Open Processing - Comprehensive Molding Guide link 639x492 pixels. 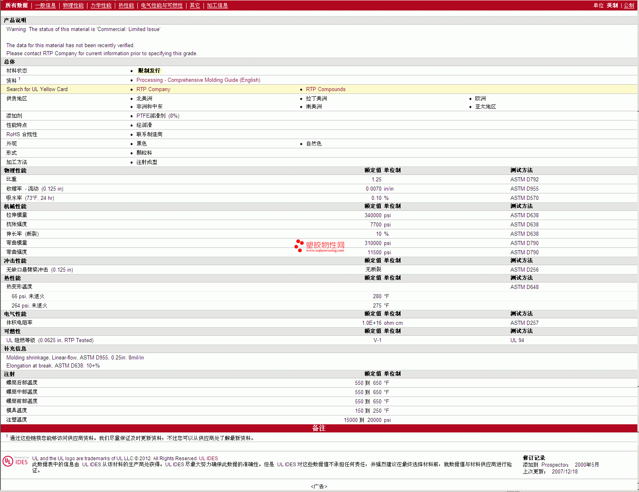pos(198,80)
